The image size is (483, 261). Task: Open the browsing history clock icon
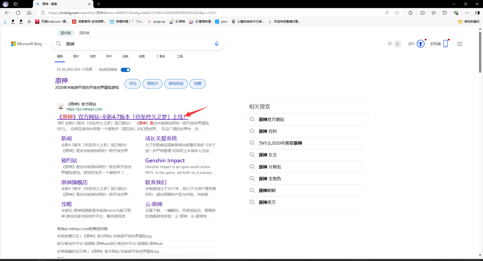pyautogui.click(x=445, y=13)
